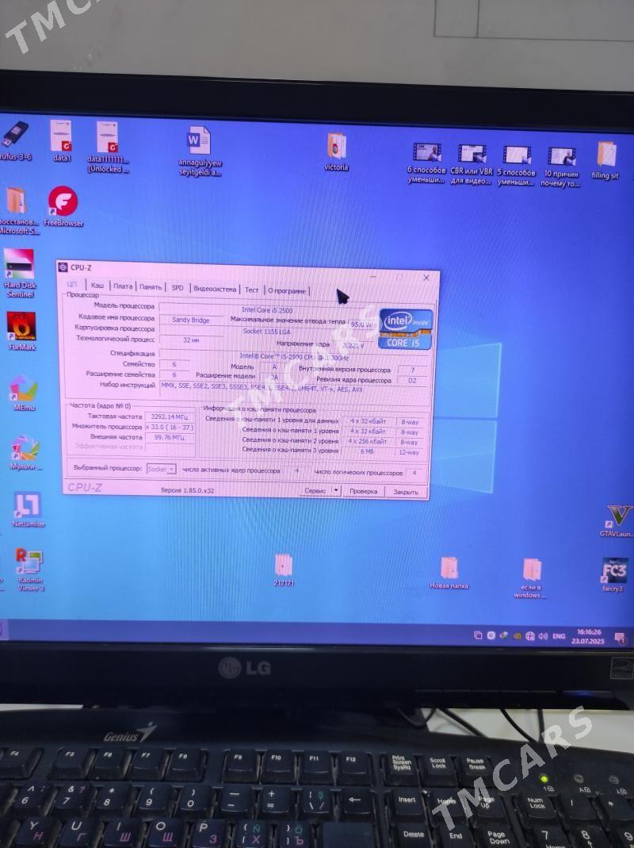Open the annagulyyew seyitgeldi Word document
The image size is (634, 848).
point(200,151)
